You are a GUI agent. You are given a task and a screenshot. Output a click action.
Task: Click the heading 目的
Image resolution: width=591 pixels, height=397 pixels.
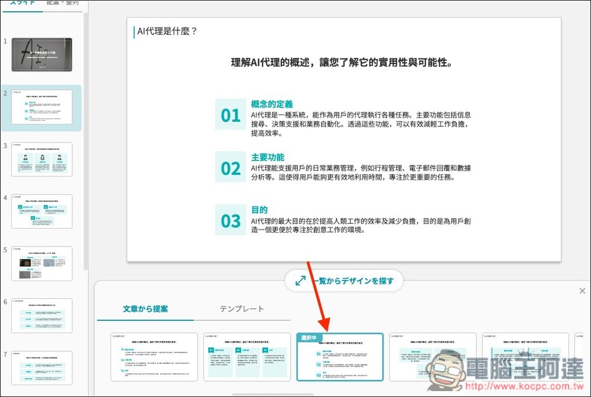pyautogui.click(x=259, y=210)
